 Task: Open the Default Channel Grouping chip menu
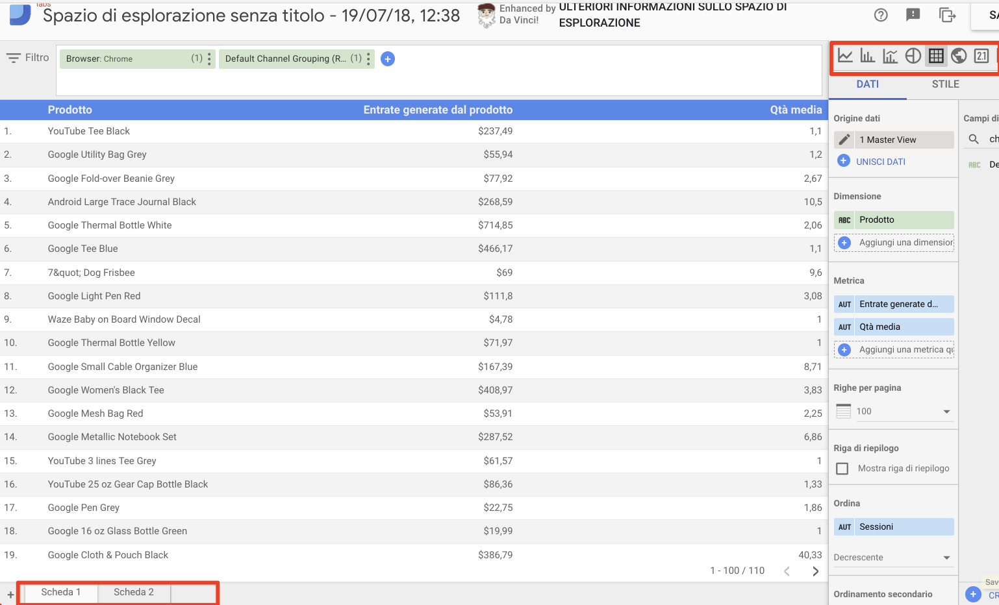click(x=368, y=58)
